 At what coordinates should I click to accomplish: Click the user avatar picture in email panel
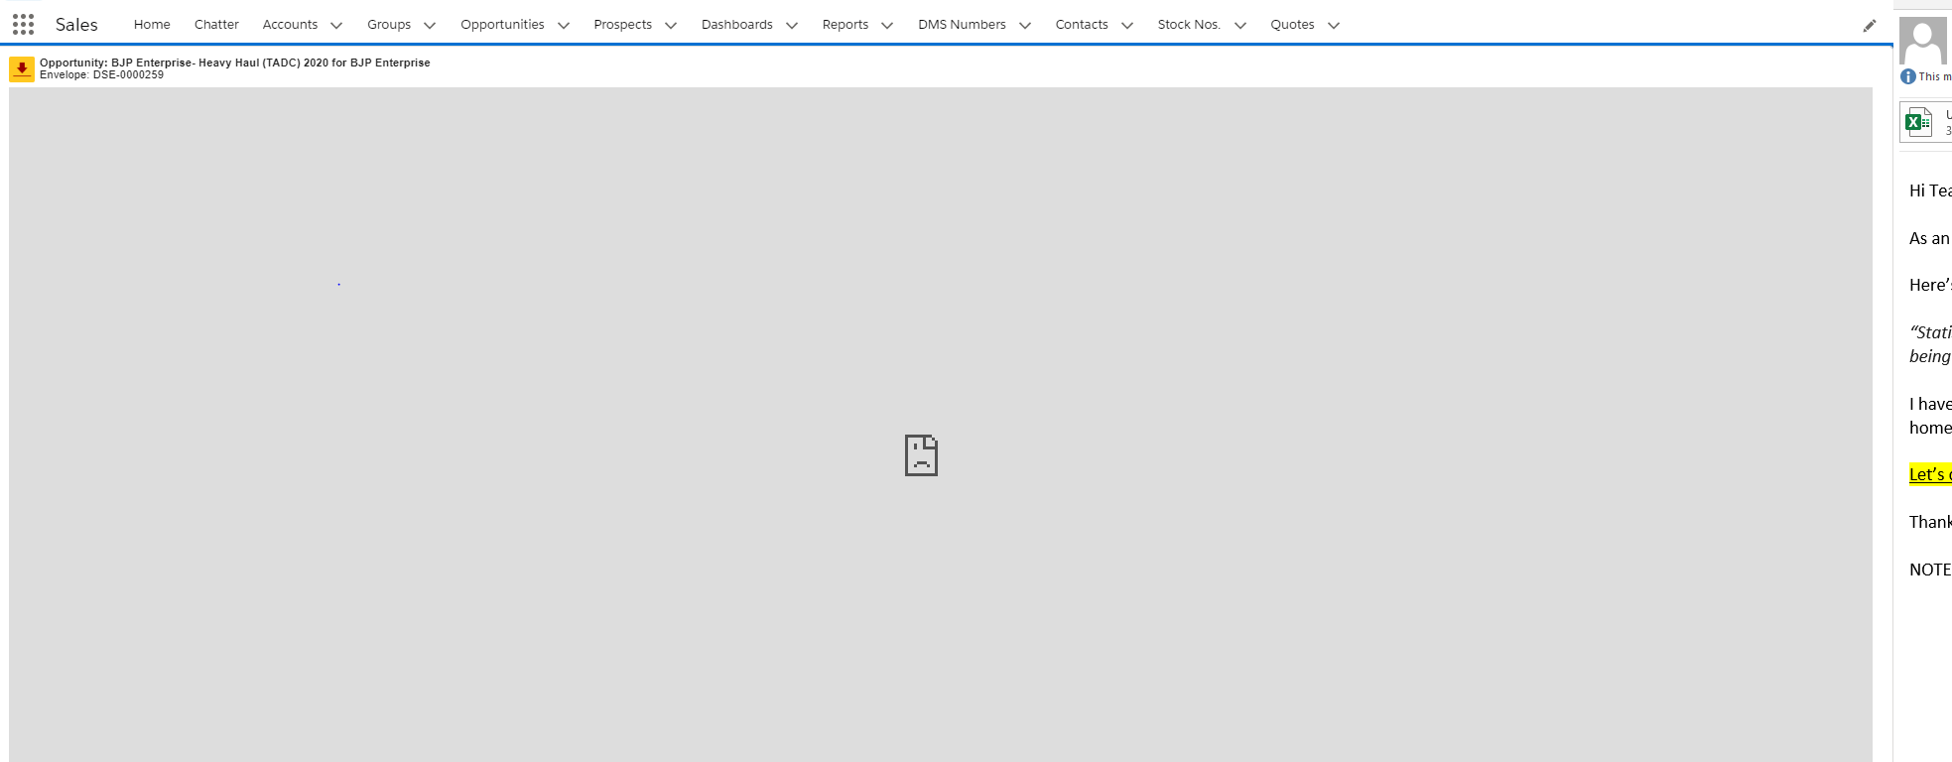click(1923, 41)
